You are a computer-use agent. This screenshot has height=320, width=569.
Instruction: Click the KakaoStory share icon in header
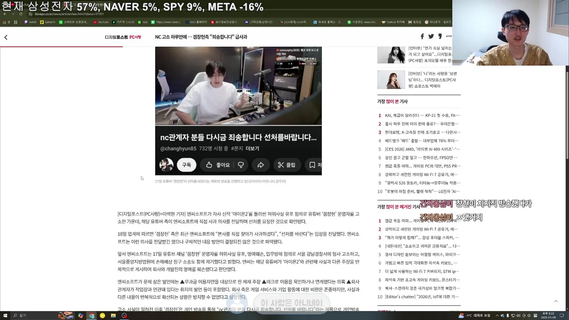tap(440, 36)
